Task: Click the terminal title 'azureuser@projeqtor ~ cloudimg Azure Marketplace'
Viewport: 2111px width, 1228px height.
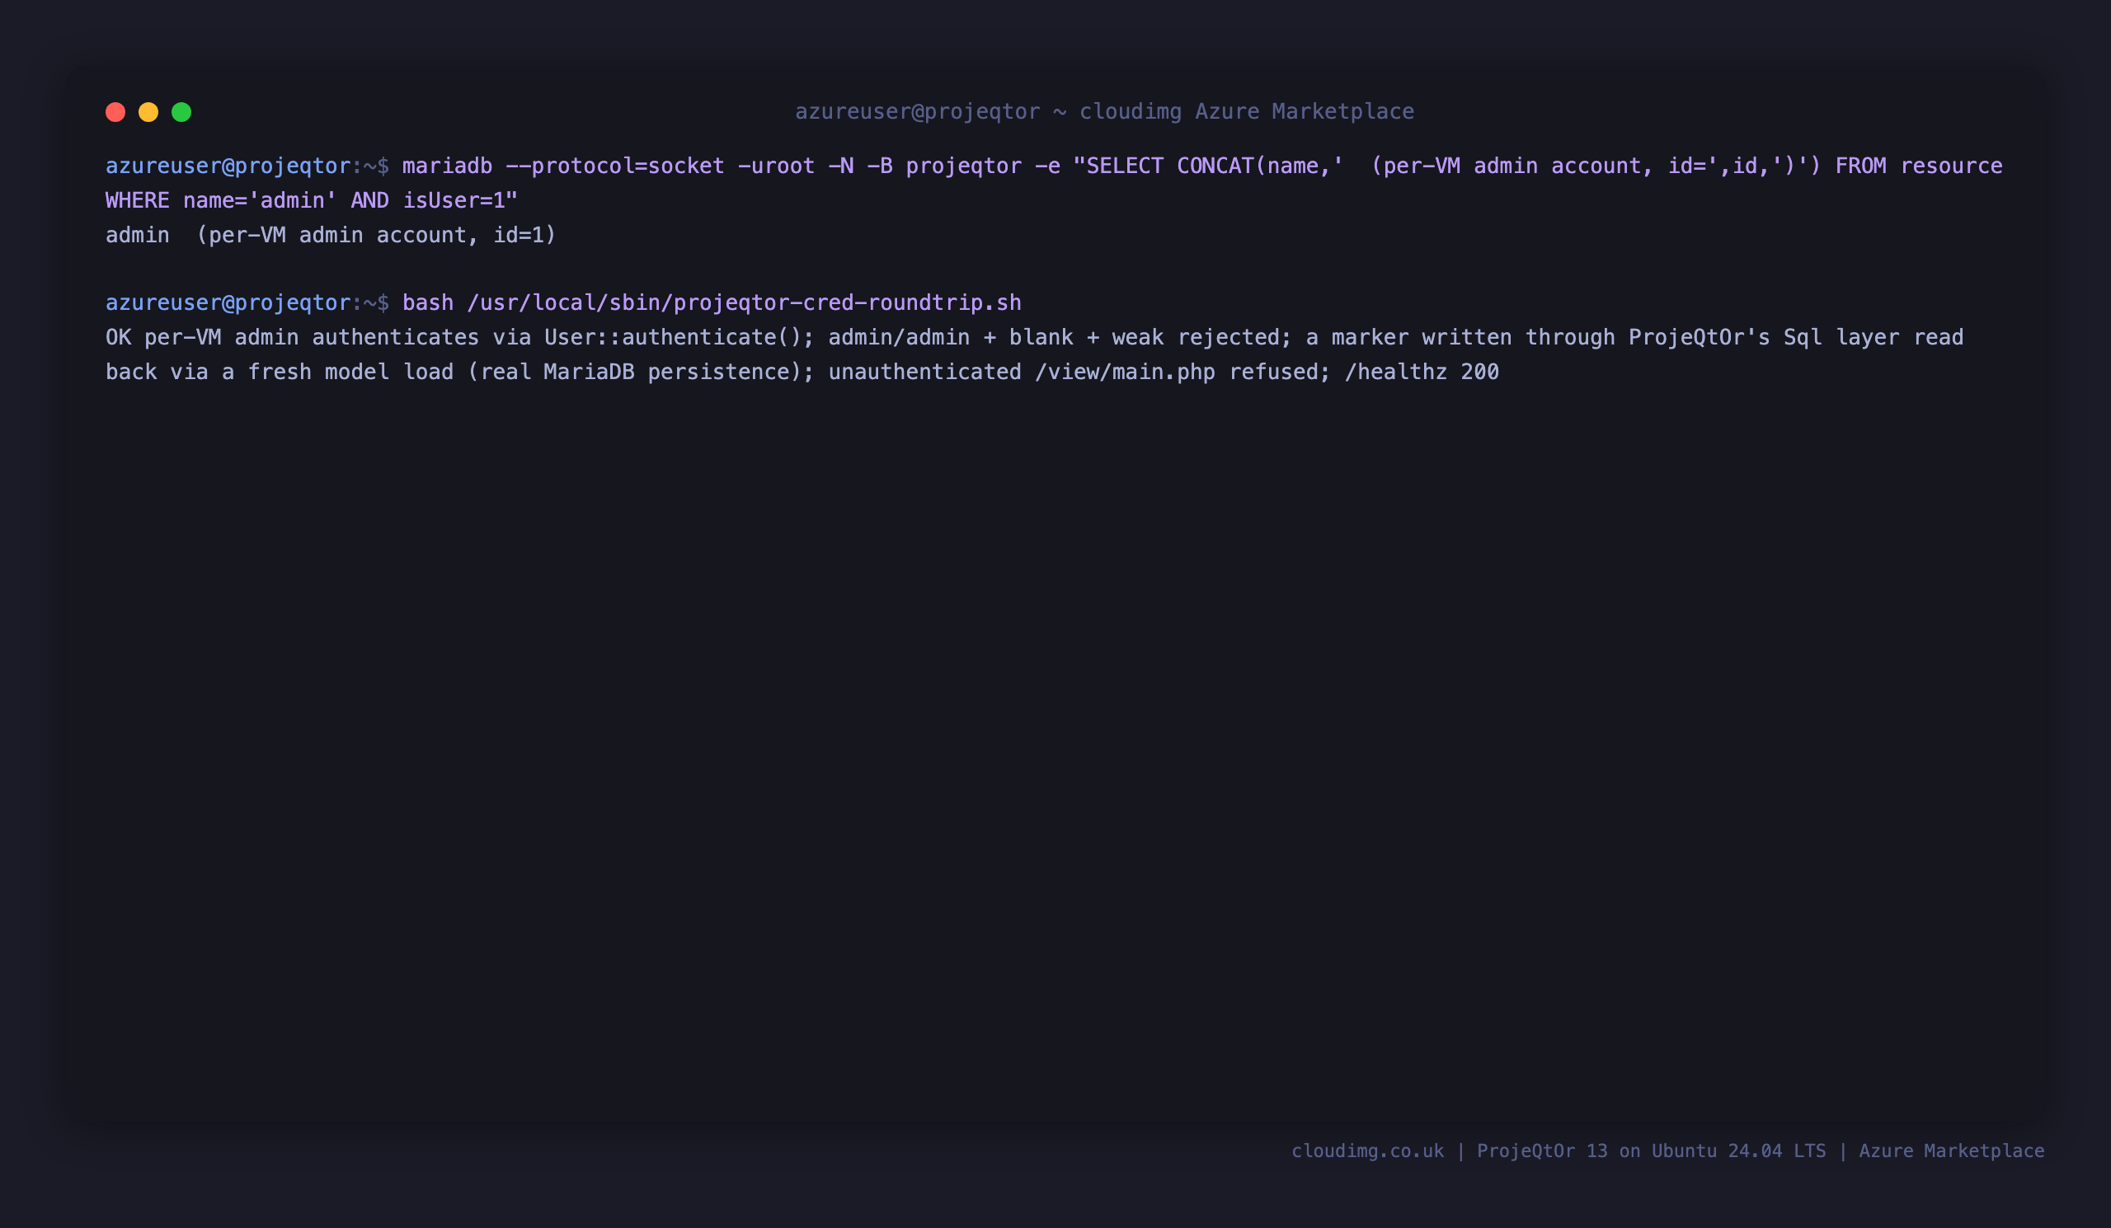Action: 1104,111
